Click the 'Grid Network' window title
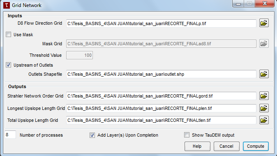This screenshot has height=156, width=277. (27, 5)
